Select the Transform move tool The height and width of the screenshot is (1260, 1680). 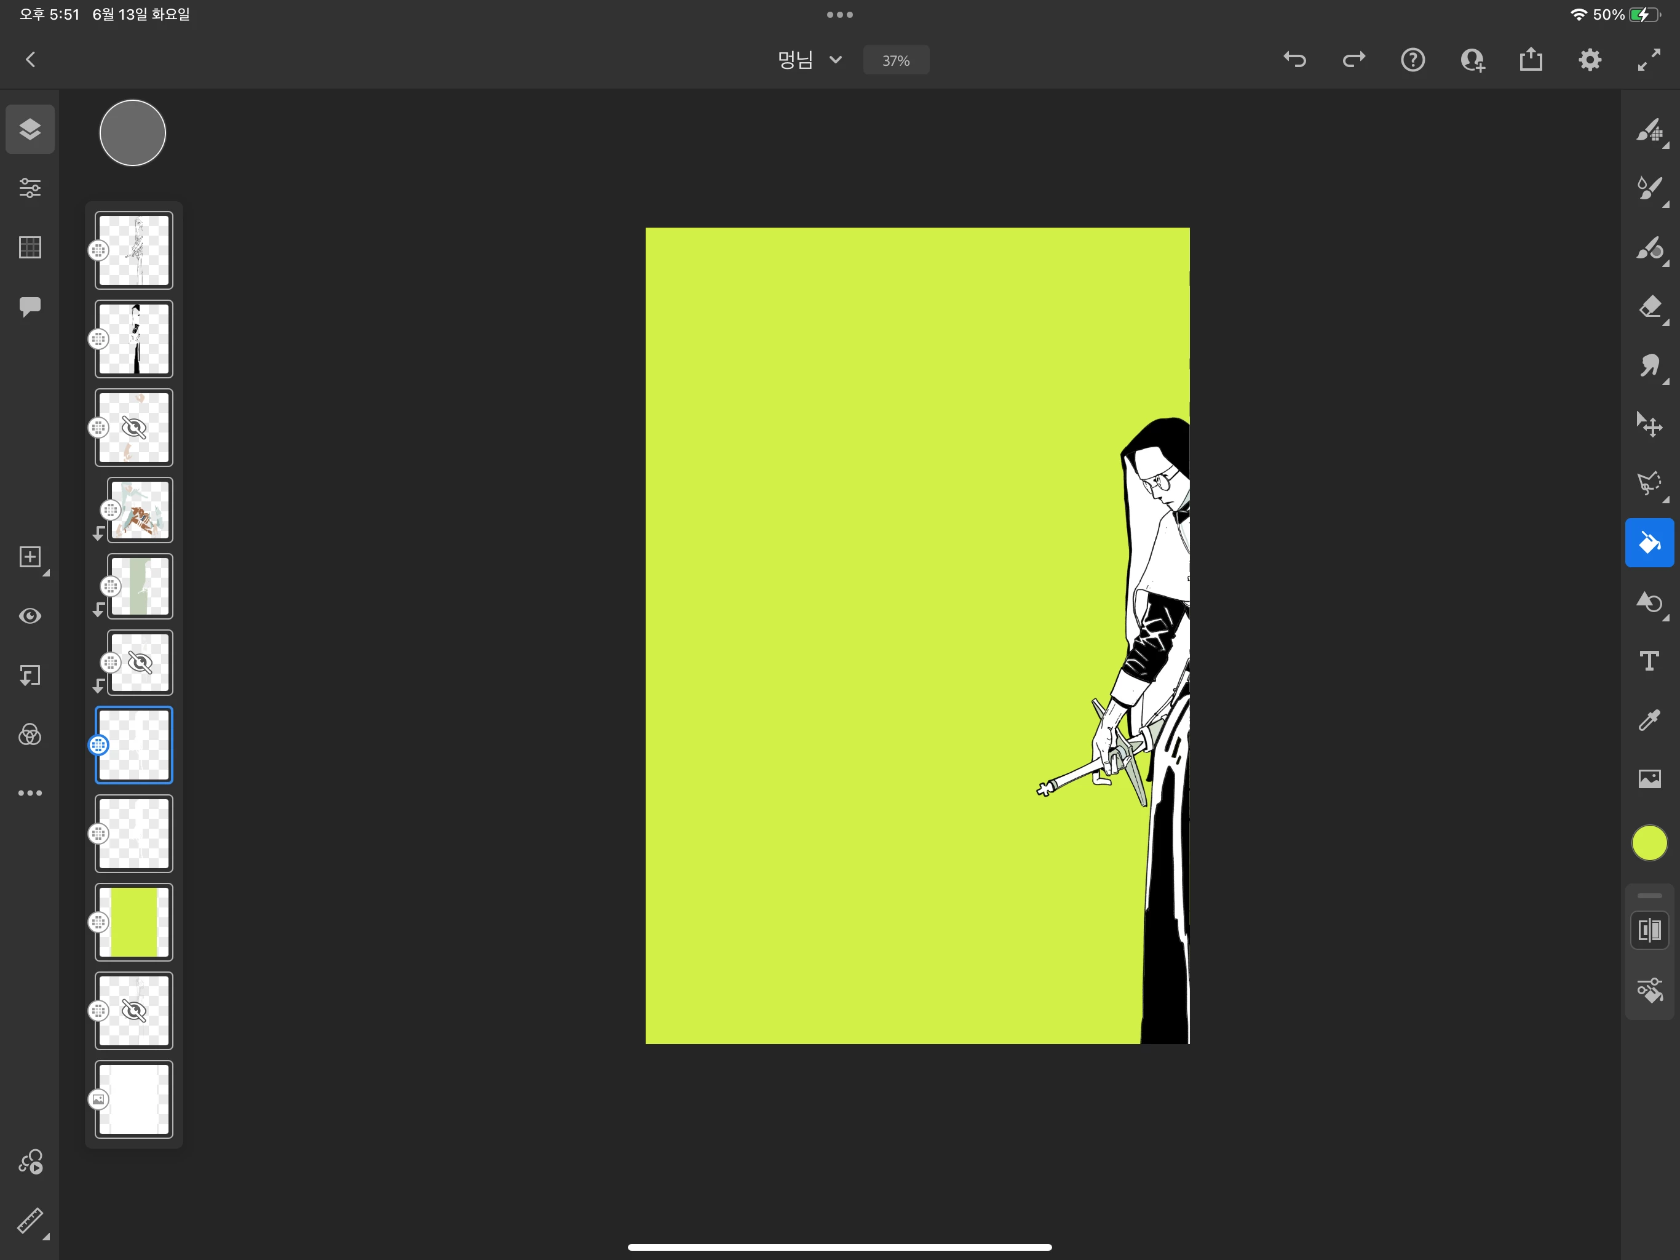pyautogui.click(x=1649, y=424)
